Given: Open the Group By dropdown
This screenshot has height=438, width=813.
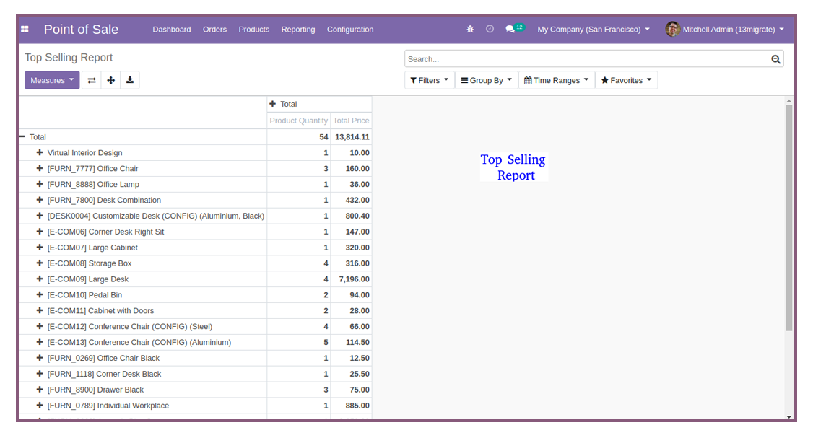Looking at the screenshot, I should 487,80.
